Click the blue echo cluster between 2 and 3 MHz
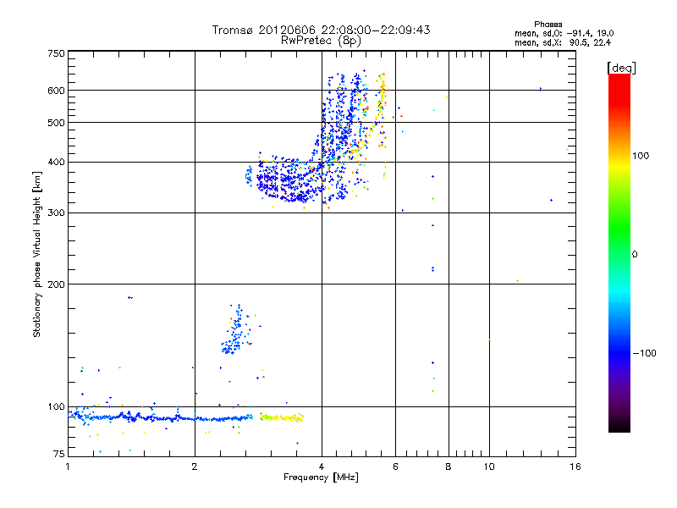Screen dimensions: 677x508 click(x=235, y=330)
